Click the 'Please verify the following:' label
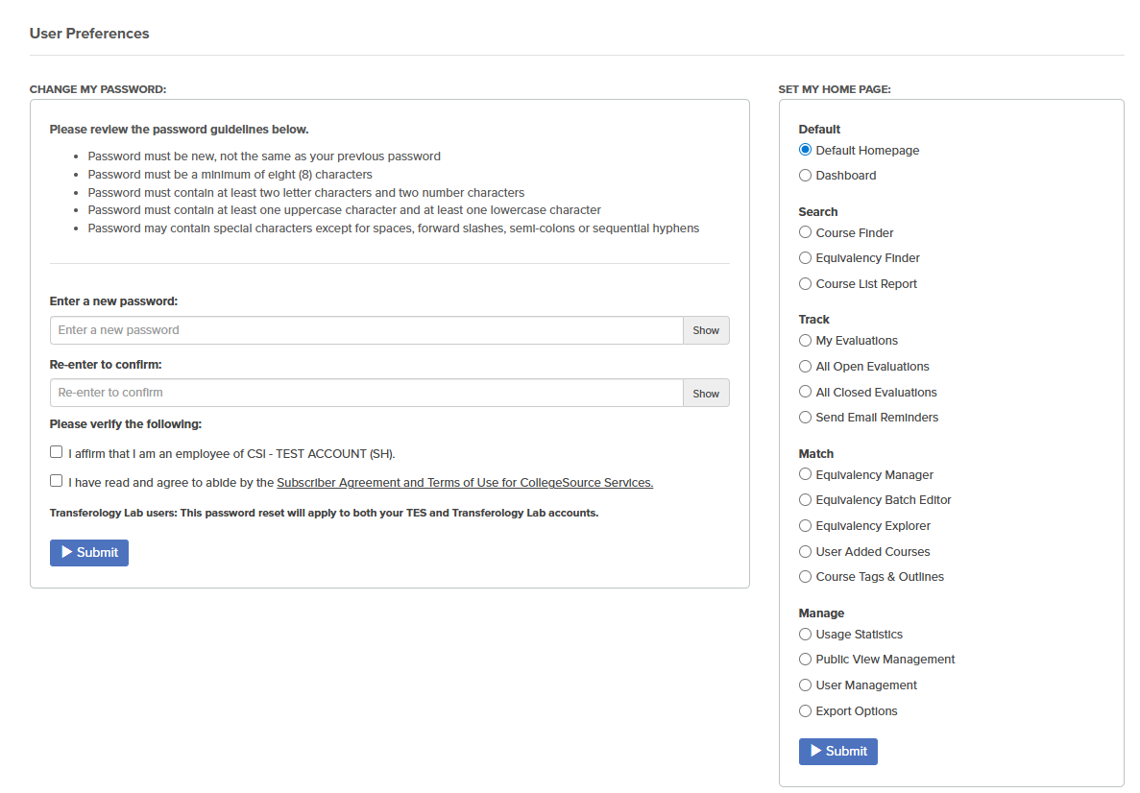 tap(126, 423)
